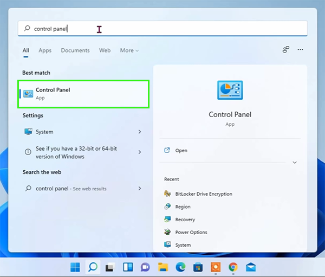325x277 pixels.
Task: Open the orange recorder app on the taskbar
Action: [x=216, y=267]
